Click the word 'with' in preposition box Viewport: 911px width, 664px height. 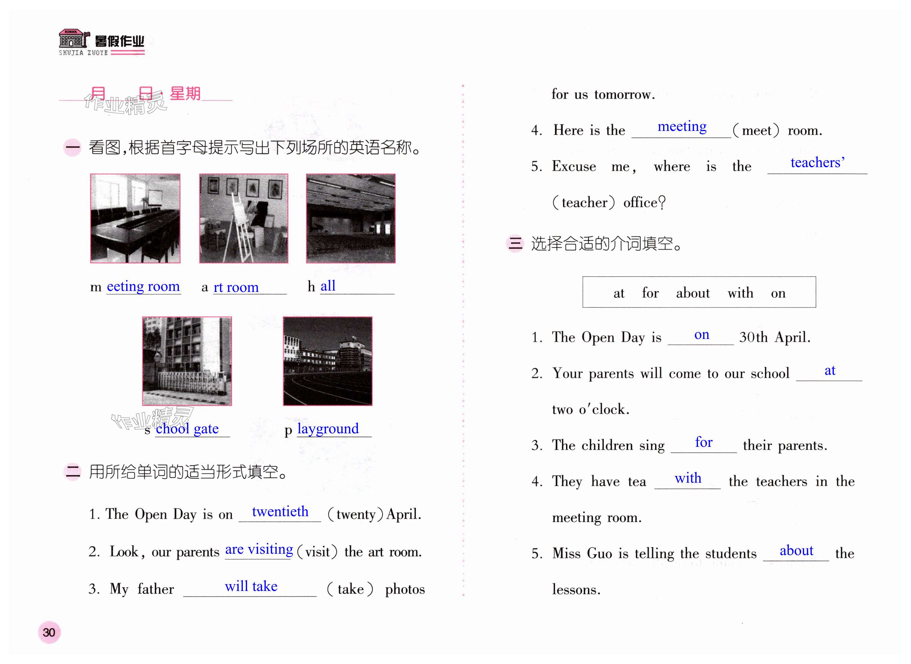(x=740, y=293)
